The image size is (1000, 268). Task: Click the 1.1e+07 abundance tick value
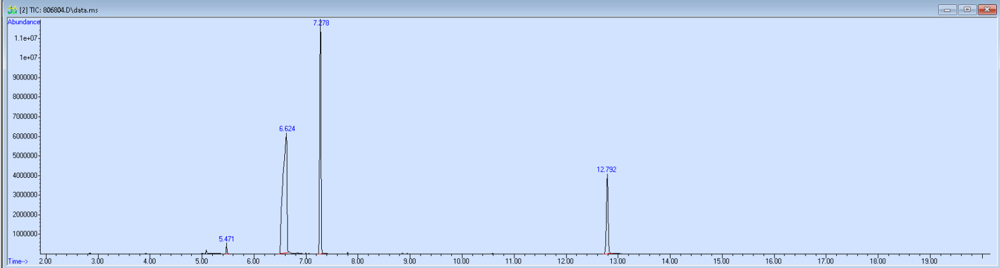[26, 38]
